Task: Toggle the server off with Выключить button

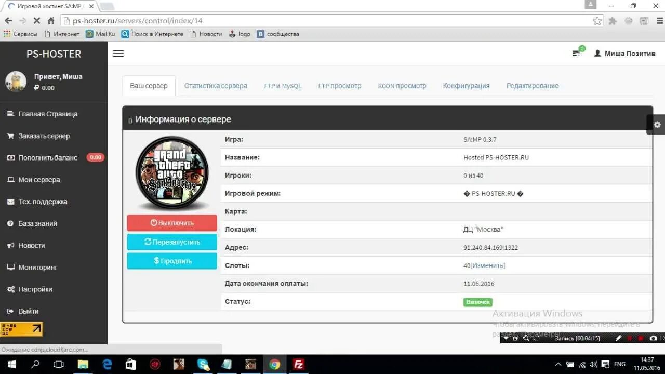Action: point(171,222)
